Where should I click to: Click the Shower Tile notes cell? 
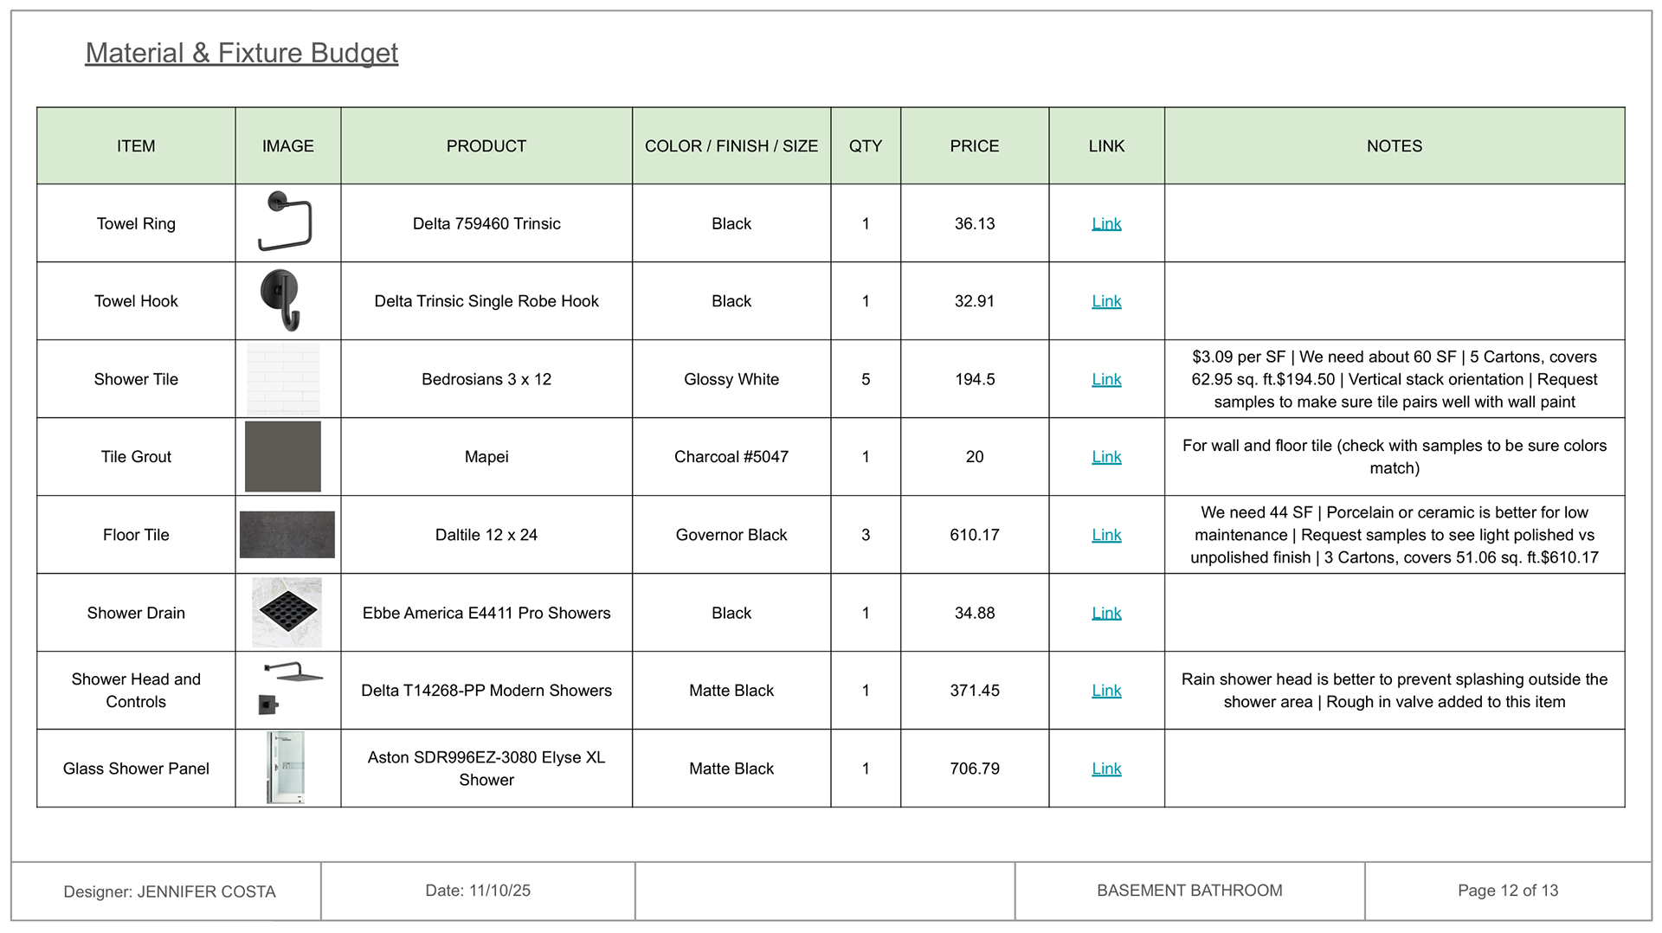(1395, 379)
